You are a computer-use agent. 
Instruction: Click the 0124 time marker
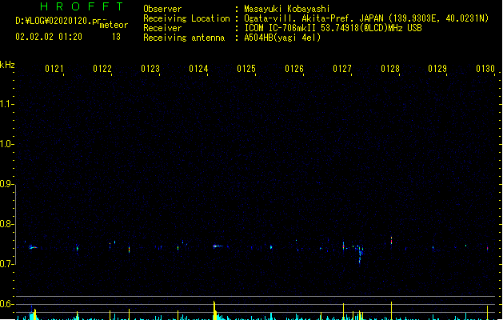(198, 69)
